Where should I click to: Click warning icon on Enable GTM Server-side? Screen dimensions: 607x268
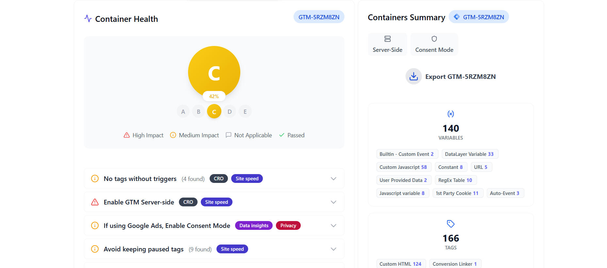point(95,202)
